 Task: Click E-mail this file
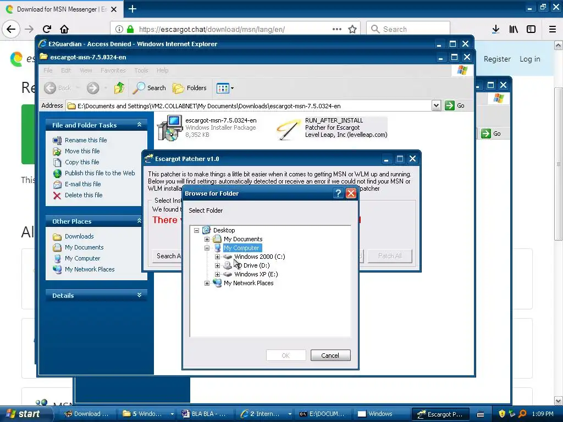point(82,184)
